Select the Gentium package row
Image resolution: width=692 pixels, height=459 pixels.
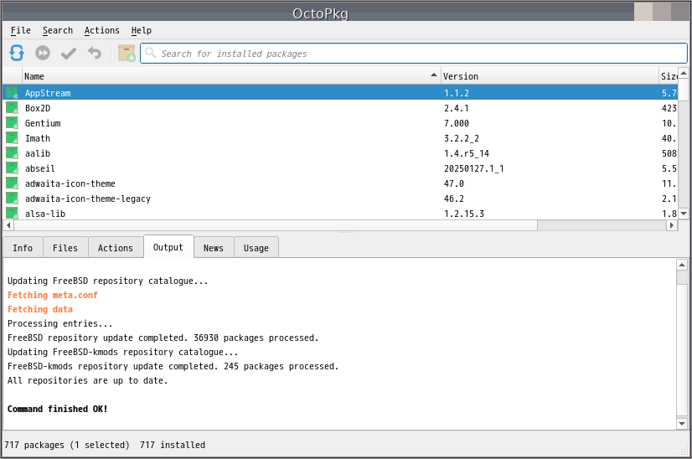pos(340,123)
